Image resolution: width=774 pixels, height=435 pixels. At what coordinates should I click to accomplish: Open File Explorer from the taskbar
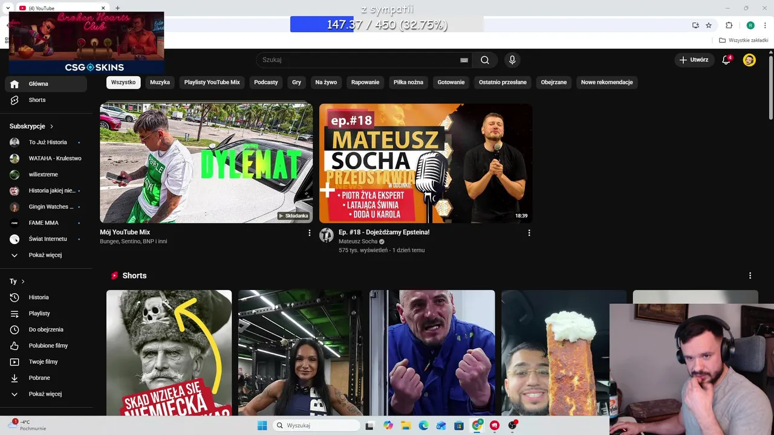click(x=406, y=425)
